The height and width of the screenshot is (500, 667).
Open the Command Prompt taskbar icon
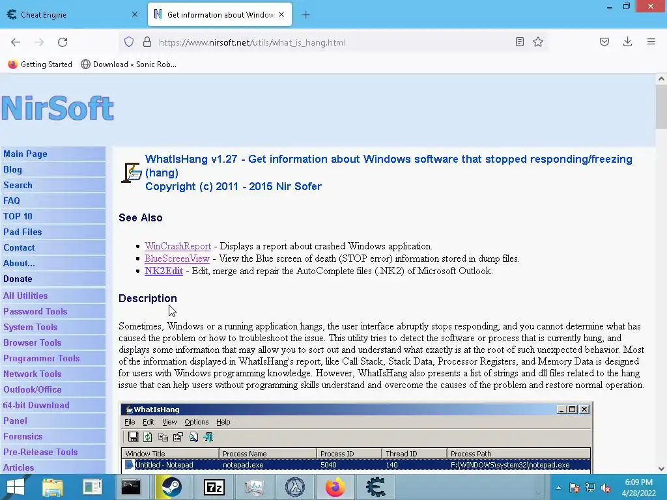[x=130, y=487]
